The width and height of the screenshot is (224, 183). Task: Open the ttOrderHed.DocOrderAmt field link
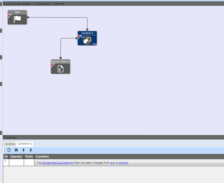pyautogui.click(x=58, y=163)
